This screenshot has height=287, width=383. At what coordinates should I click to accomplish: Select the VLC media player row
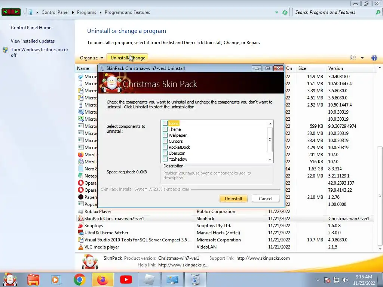click(x=225, y=247)
